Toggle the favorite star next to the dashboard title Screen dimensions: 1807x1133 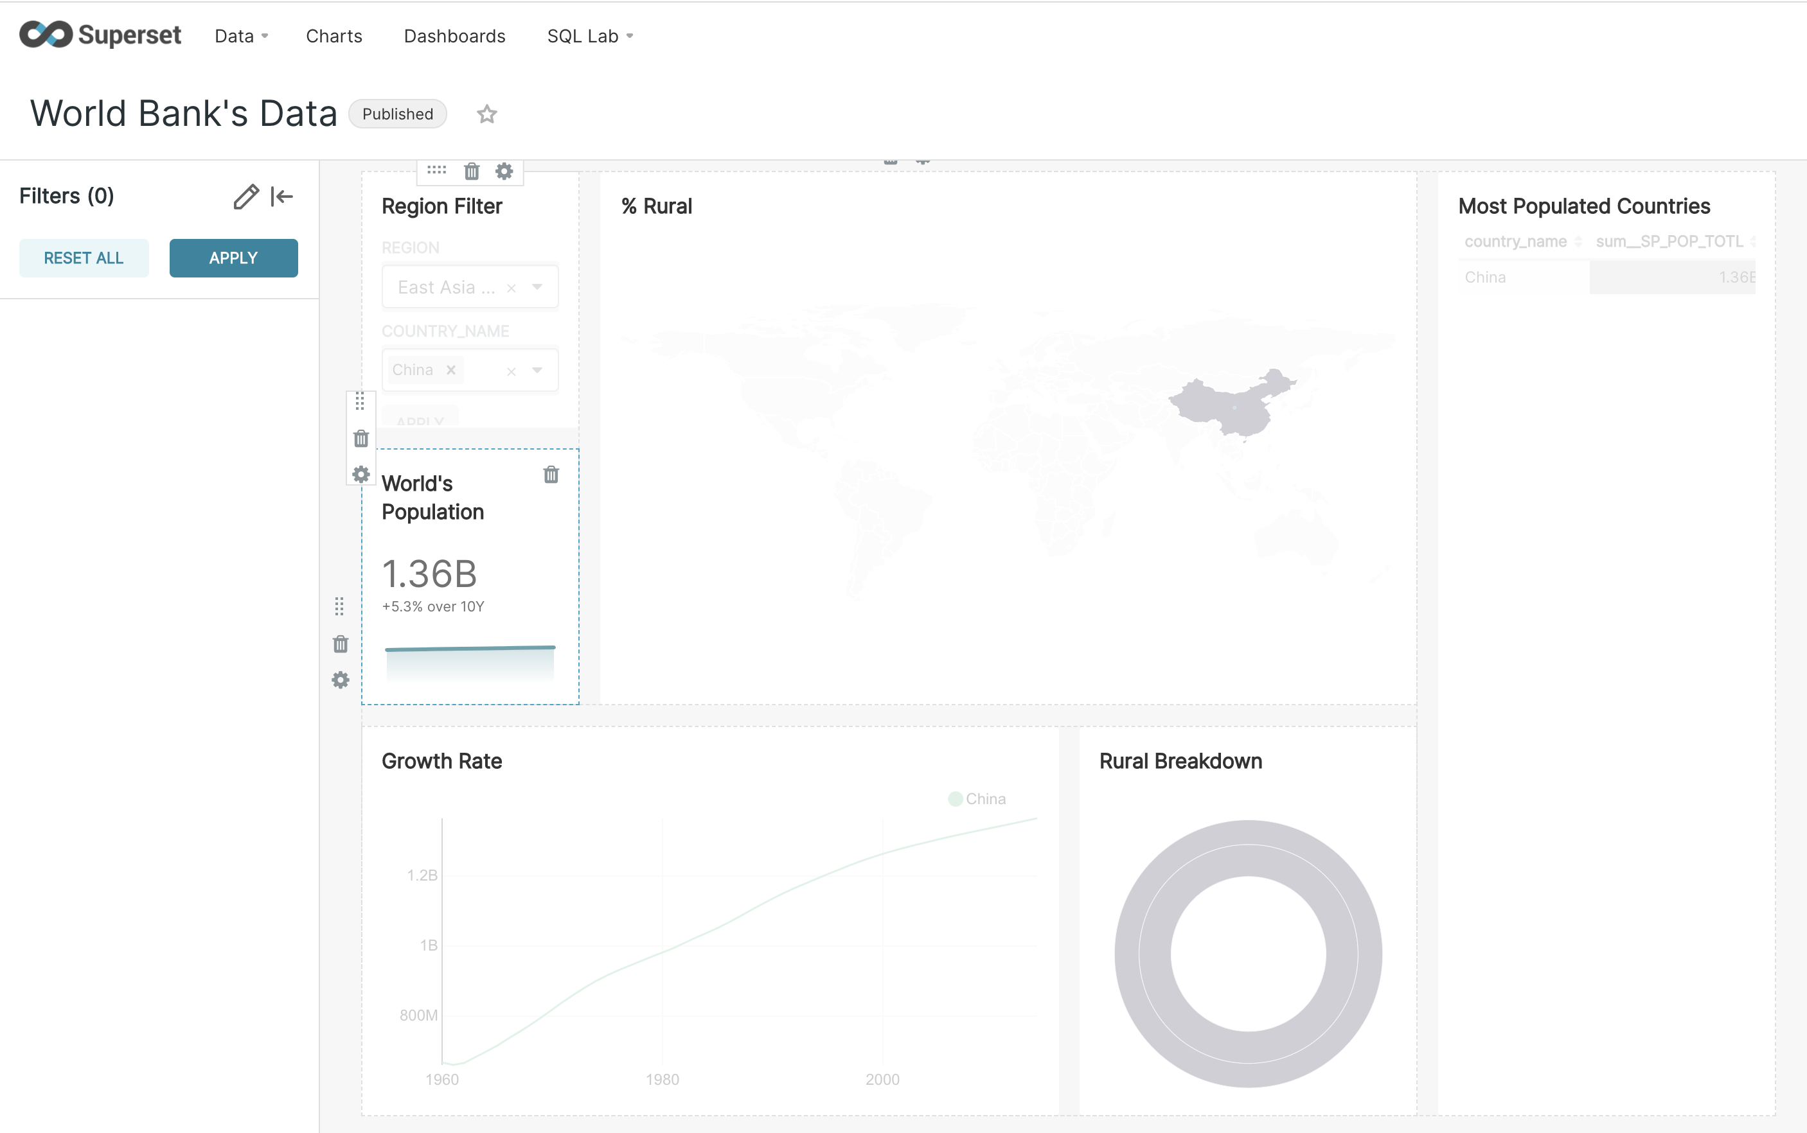point(487,114)
